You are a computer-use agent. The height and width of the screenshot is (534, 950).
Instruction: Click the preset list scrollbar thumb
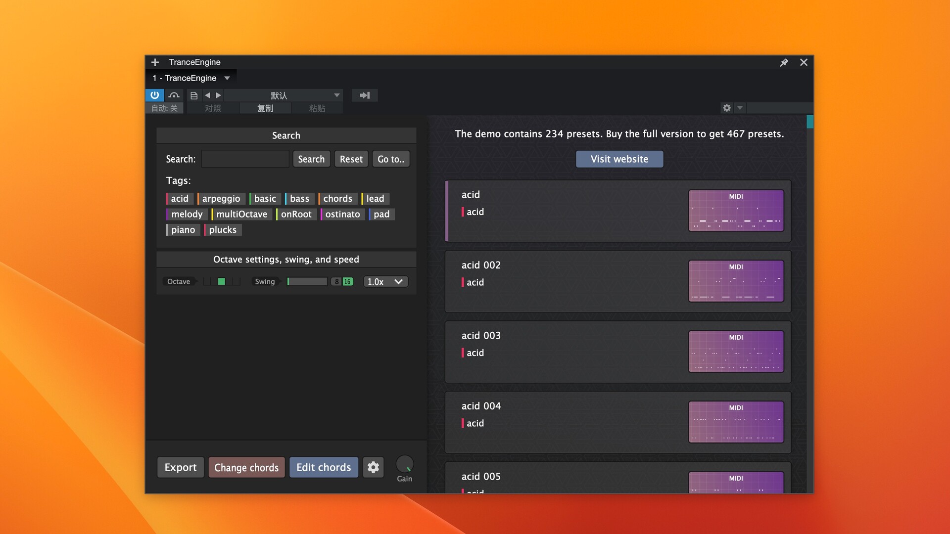click(810, 122)
